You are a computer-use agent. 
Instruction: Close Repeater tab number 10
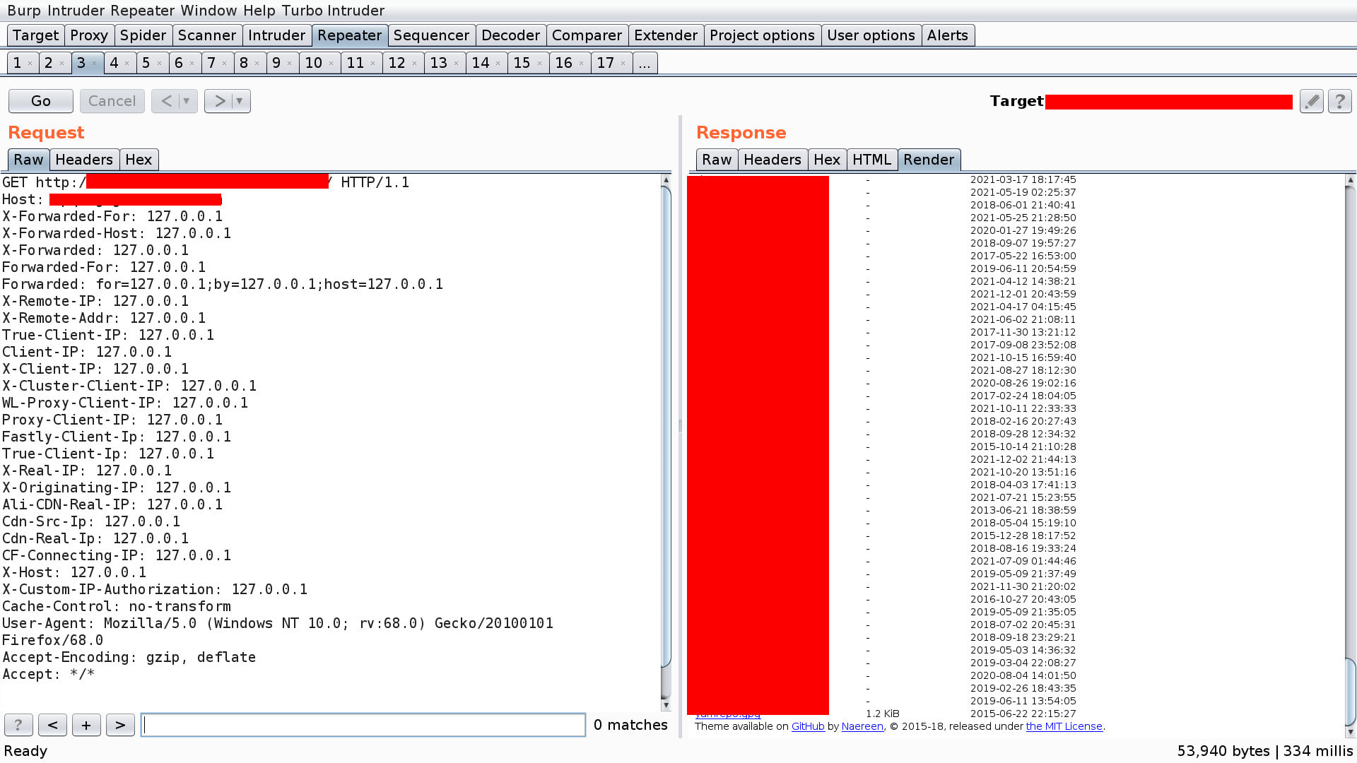click(331, 64)
